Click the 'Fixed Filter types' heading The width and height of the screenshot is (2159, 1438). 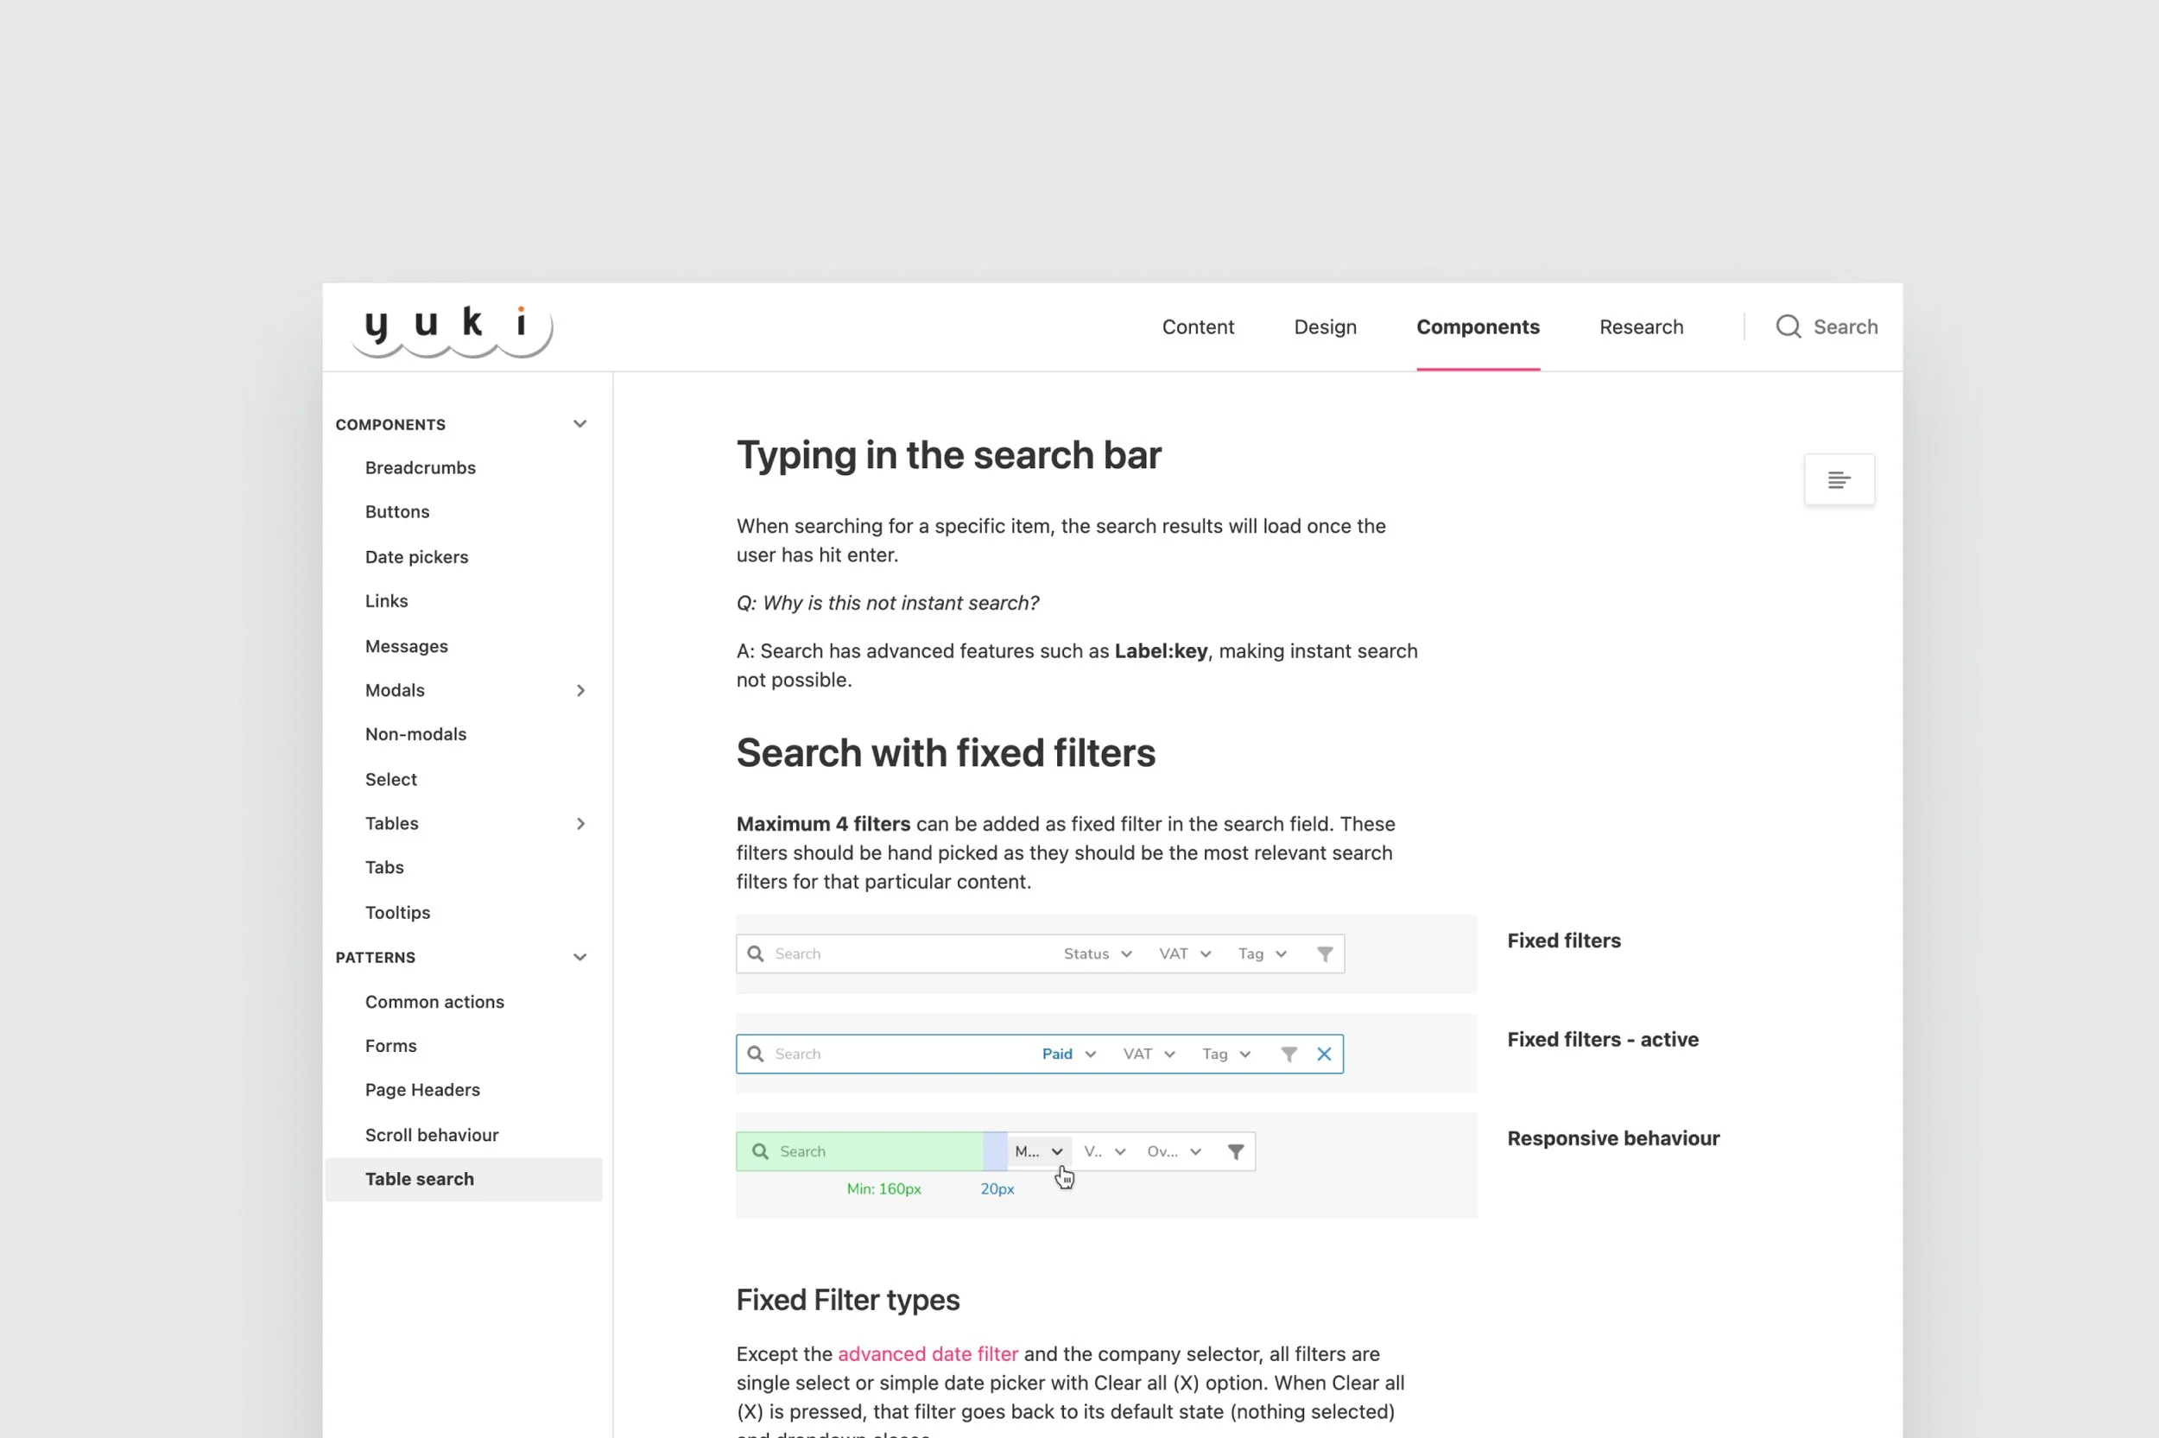click(x=847, y=1301)
